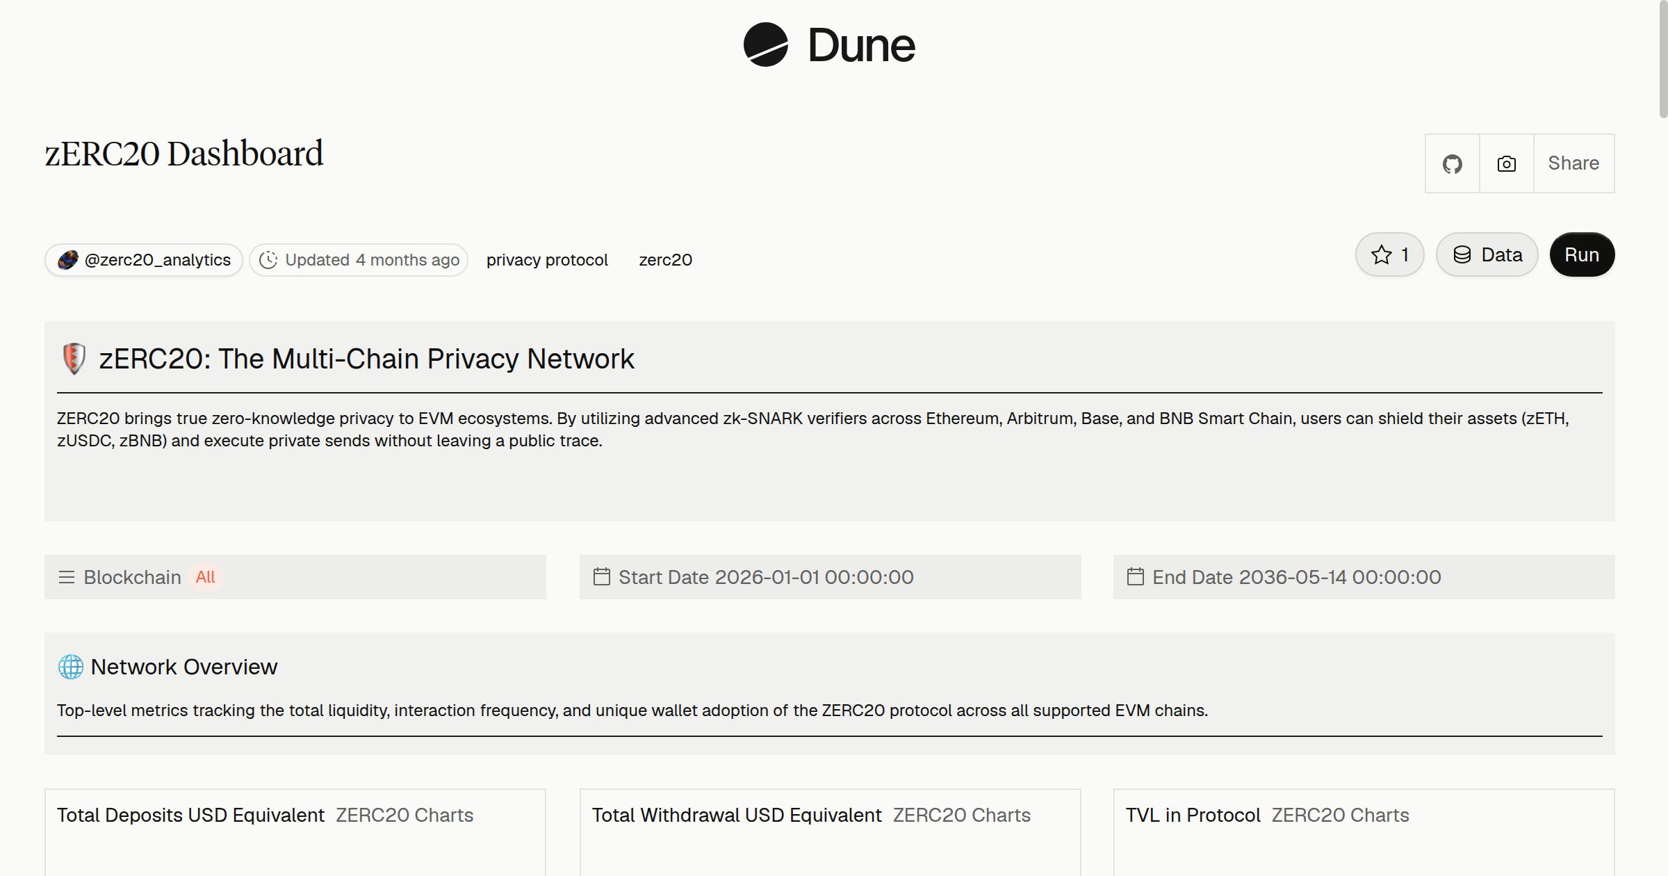Open 'ZERC20 Charts' link beside Total Withdrawal
The image size is (1668, 876).
pyautogui.click(x=962, y=815)
